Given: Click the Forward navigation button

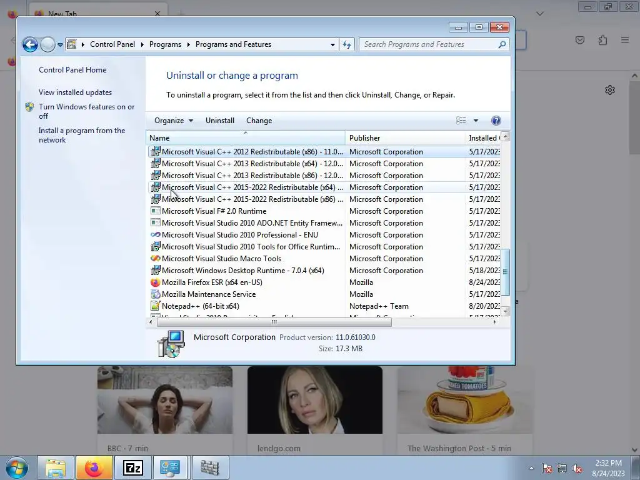Looking at the screenshot, I should 47,44.
